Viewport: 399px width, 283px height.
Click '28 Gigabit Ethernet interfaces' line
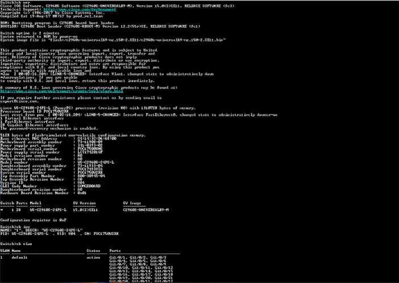coord(34,125)
